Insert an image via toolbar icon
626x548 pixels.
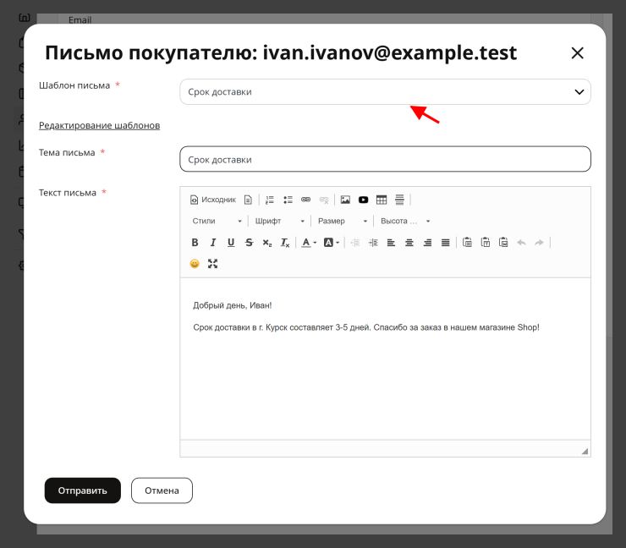(x=345, y=200)
